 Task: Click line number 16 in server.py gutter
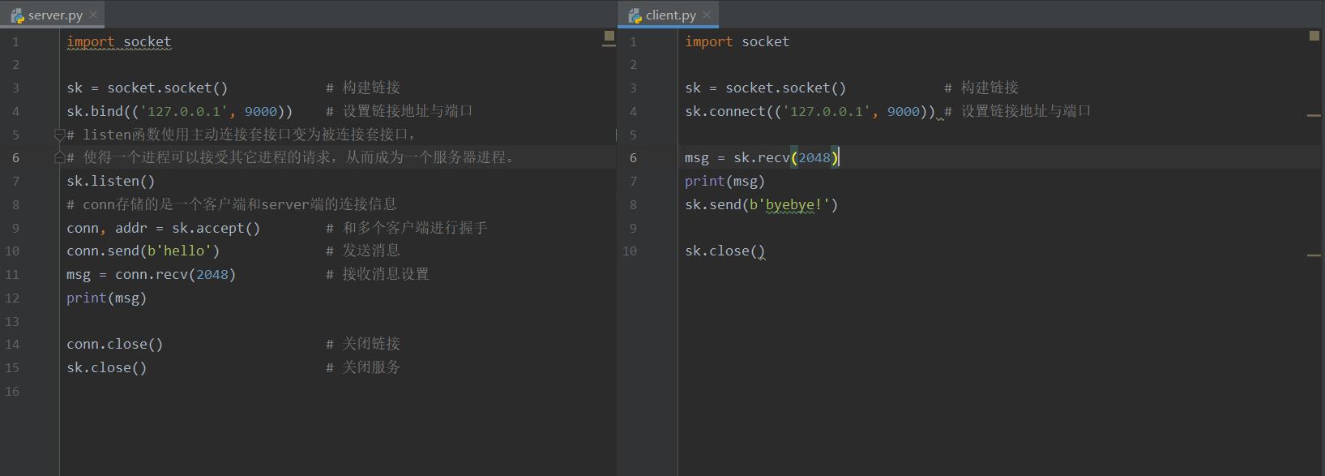coord(12,391)
